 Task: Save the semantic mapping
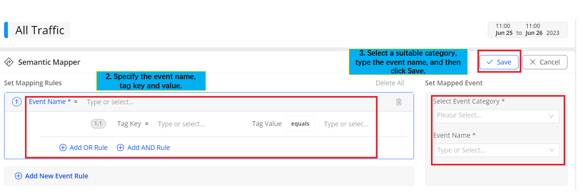499,62
